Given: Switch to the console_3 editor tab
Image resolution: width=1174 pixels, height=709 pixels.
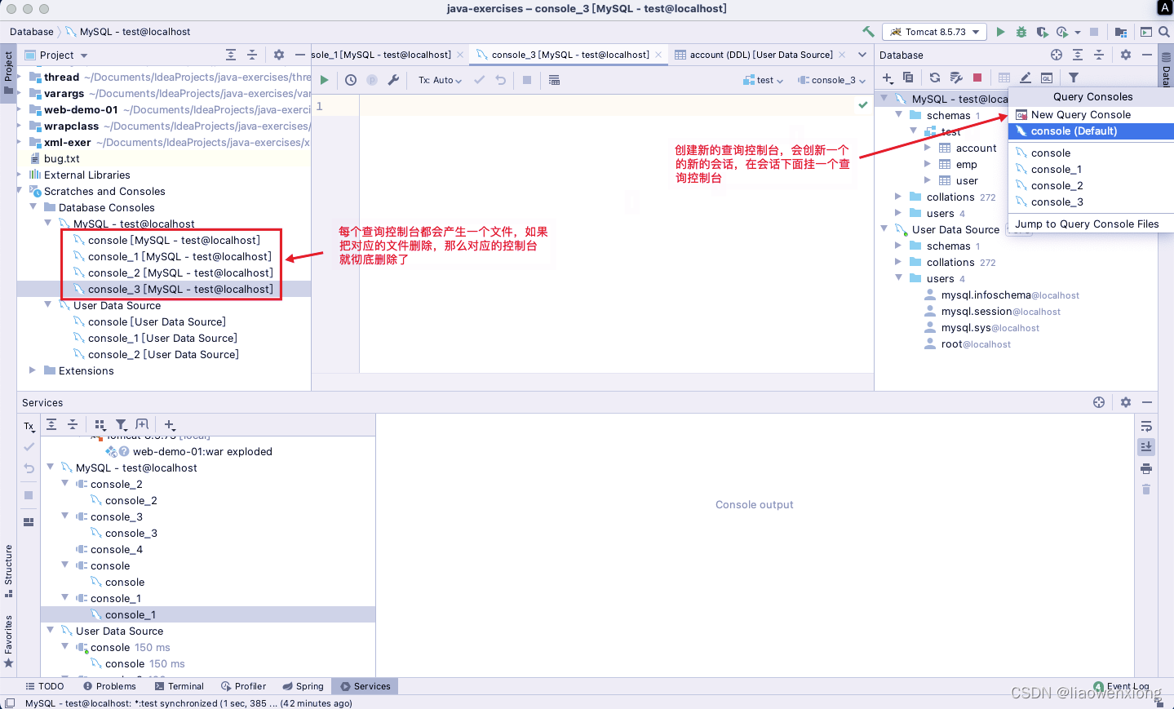Looking at the screenshot, I should pos(569,55).
